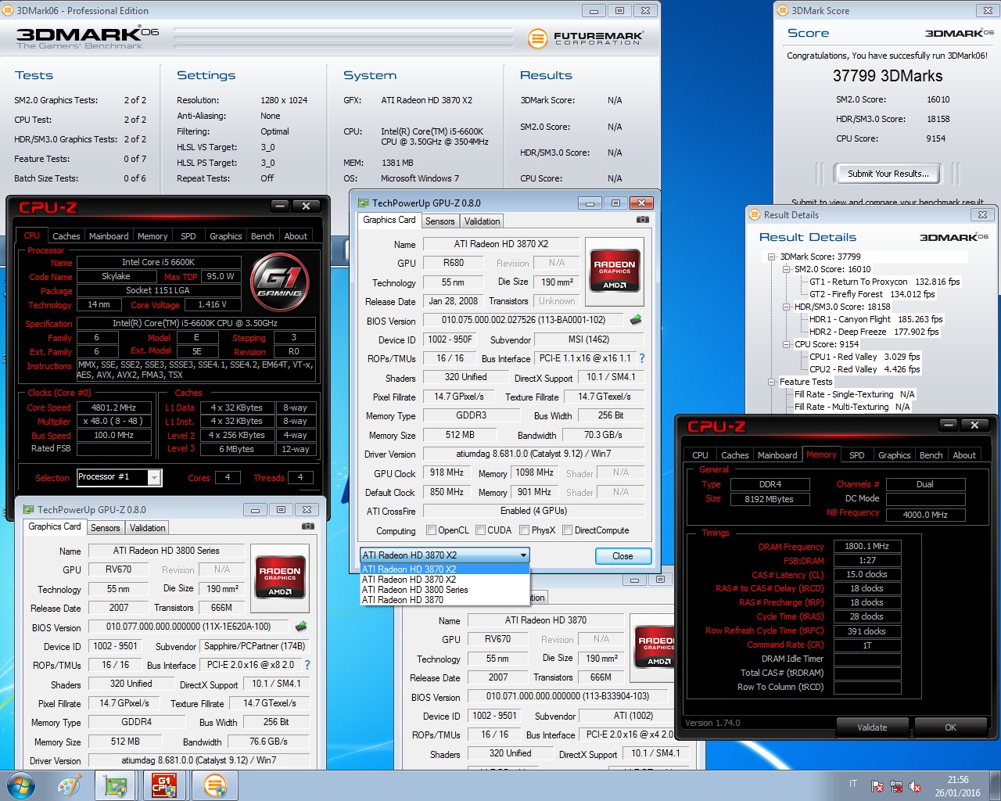Open the G1 CPU-Z icon on the taskbar
1001x801 pixels.
(x=164, y=785)
